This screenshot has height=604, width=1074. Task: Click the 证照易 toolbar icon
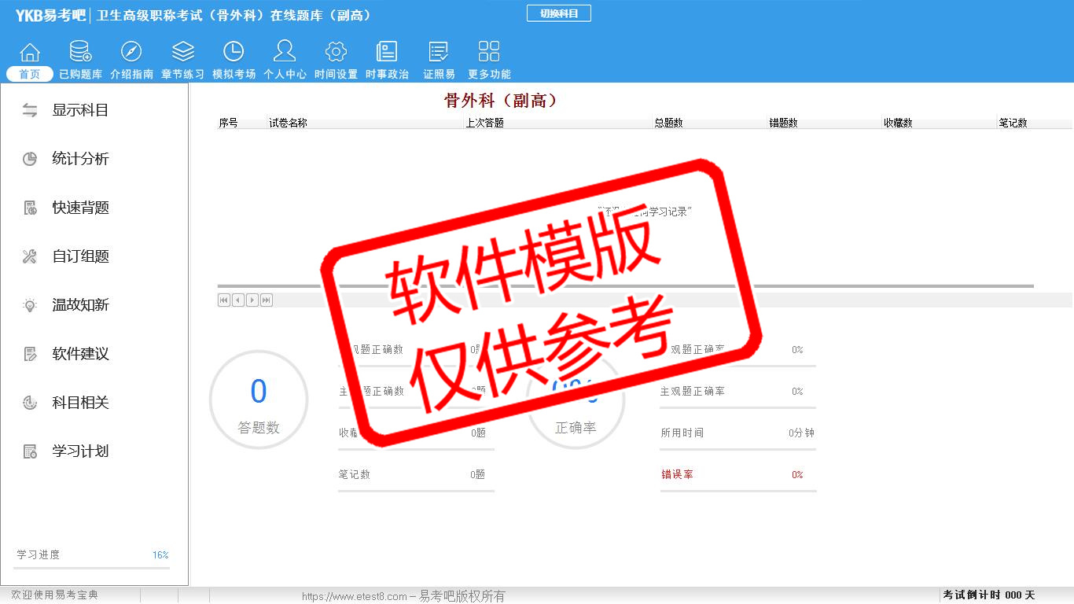(x=439, y=53)
